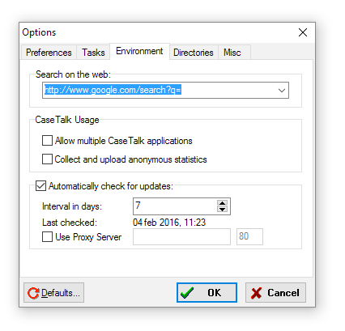Enable the Use Proxy Server checkbox
This screenshot has width=345, height=331.
click(47, 237)
